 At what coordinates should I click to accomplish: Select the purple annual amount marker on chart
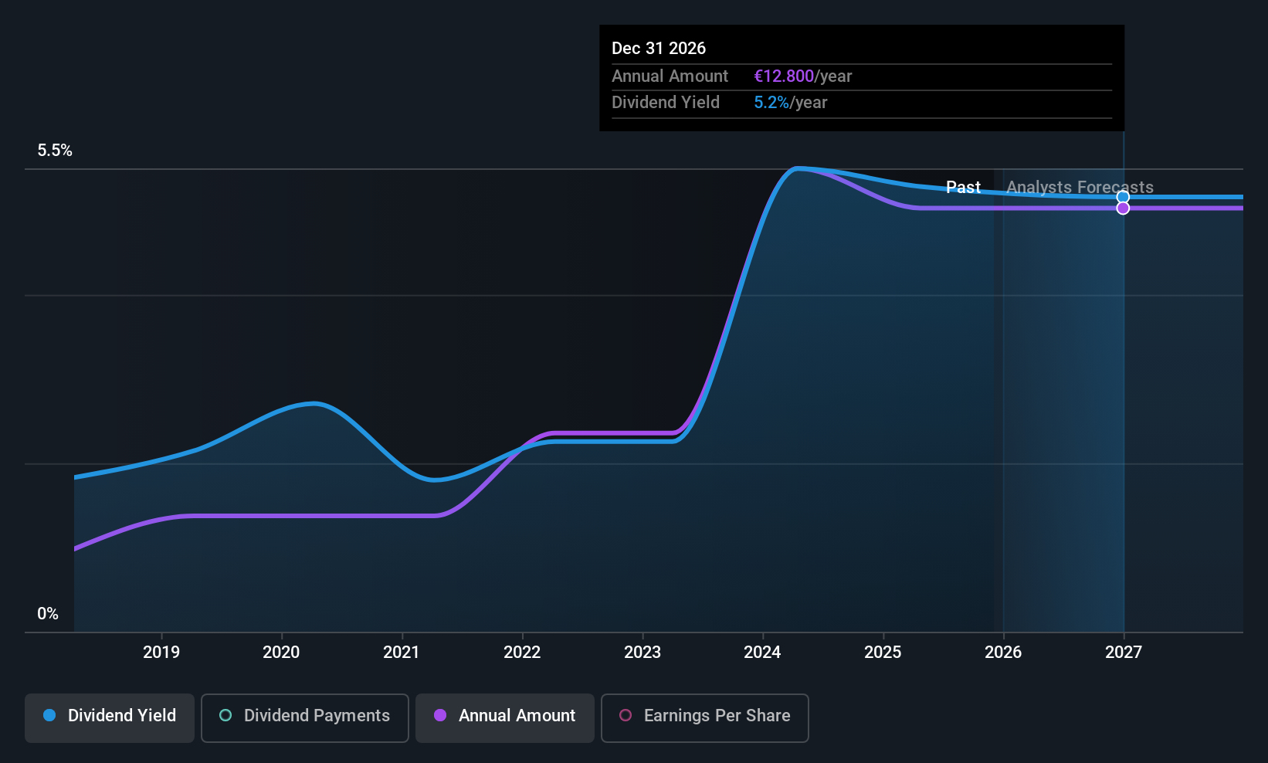point(1123,209)
